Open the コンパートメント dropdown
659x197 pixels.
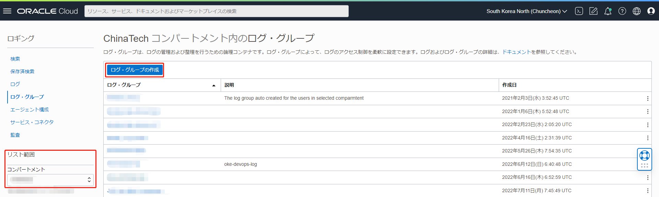click(50, 180)
